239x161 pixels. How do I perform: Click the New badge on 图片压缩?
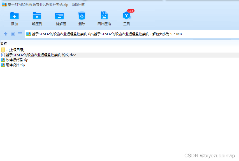131,11
